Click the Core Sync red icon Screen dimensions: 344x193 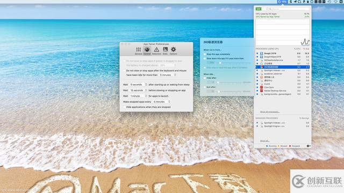(x=262, y=87)
